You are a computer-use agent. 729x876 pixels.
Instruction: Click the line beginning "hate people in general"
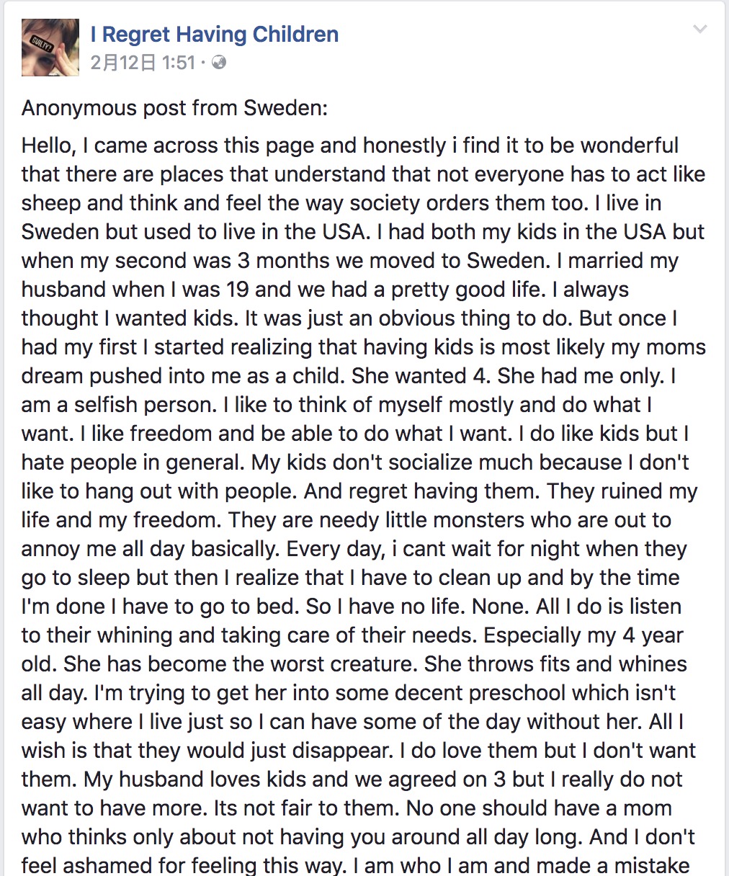coord(355,462)
